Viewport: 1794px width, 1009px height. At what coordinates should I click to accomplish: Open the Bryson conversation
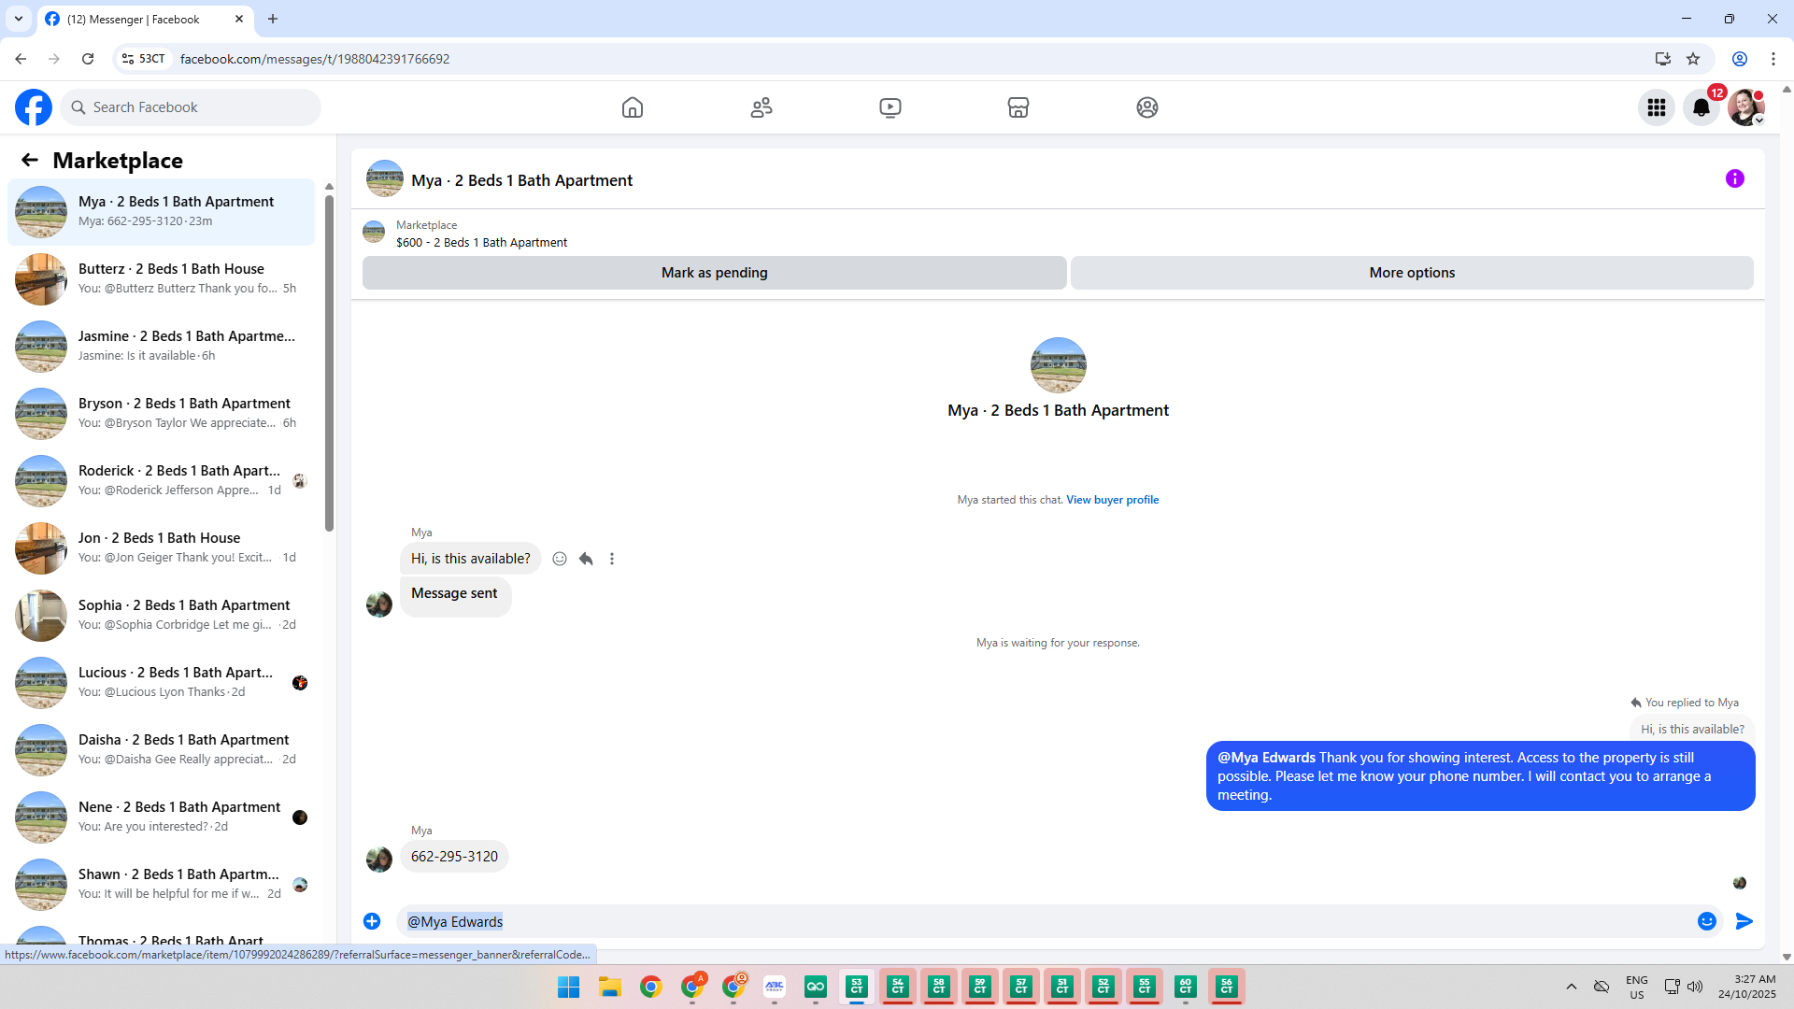[x=161, y=414]
